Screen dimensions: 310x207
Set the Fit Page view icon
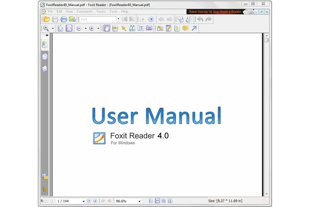click(60, 29)
